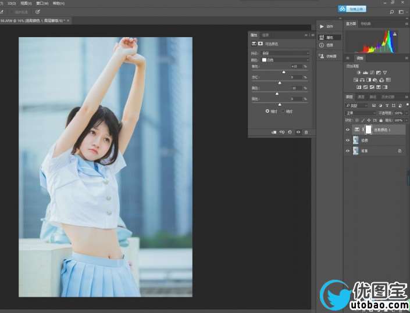410x313 pixels.
Task: Click the view previous state icon in Properties
Action: 281,132
